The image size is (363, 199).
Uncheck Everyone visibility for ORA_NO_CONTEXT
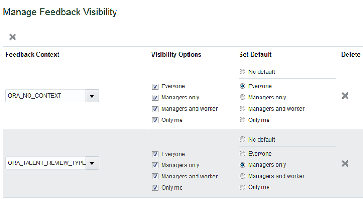click(155, 86)
